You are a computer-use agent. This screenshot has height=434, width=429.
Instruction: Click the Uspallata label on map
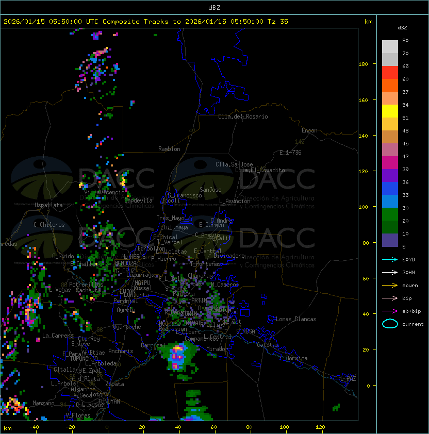pos(48,205)
